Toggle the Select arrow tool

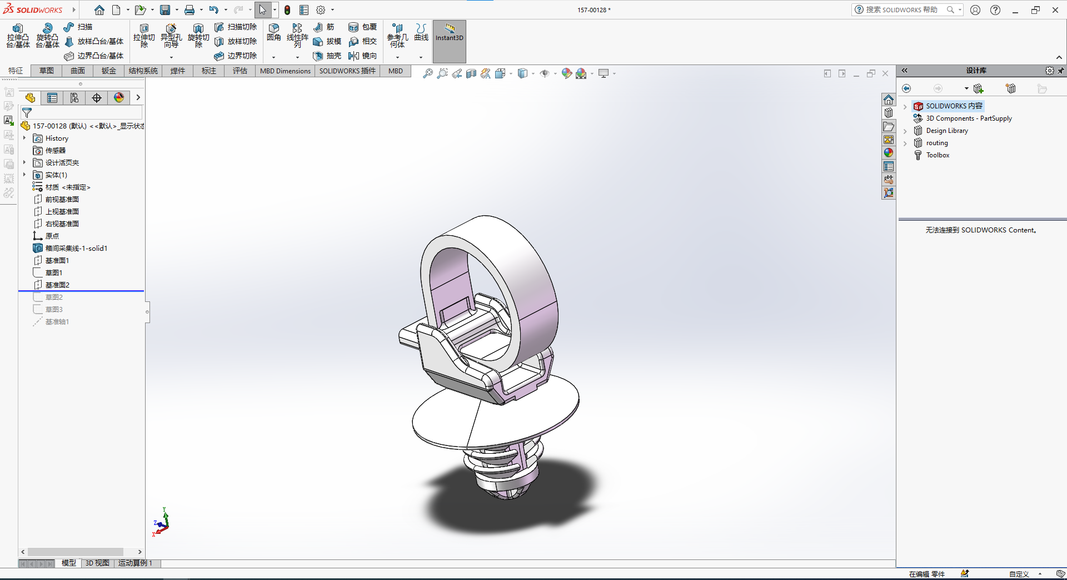(x=262, y=10)
